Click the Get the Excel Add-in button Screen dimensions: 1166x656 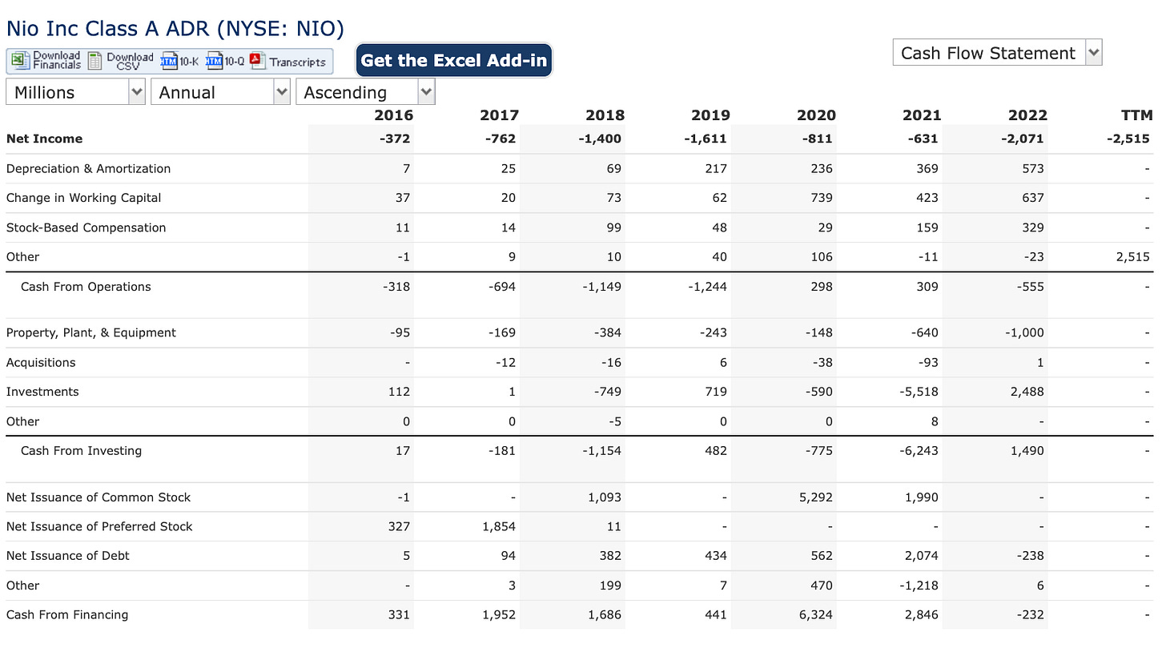[454, 60]
